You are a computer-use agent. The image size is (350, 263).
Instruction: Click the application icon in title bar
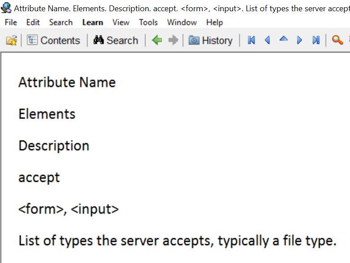tap(6, 8)
